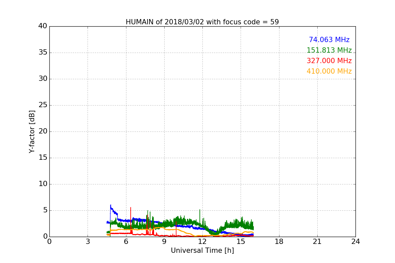Click the x-axis tick label 21

(x=317, y=242)
